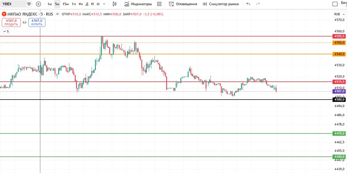Create alert via Оповещения button
347x173 pixels.
pyautogui.click(x=183, y=4)
